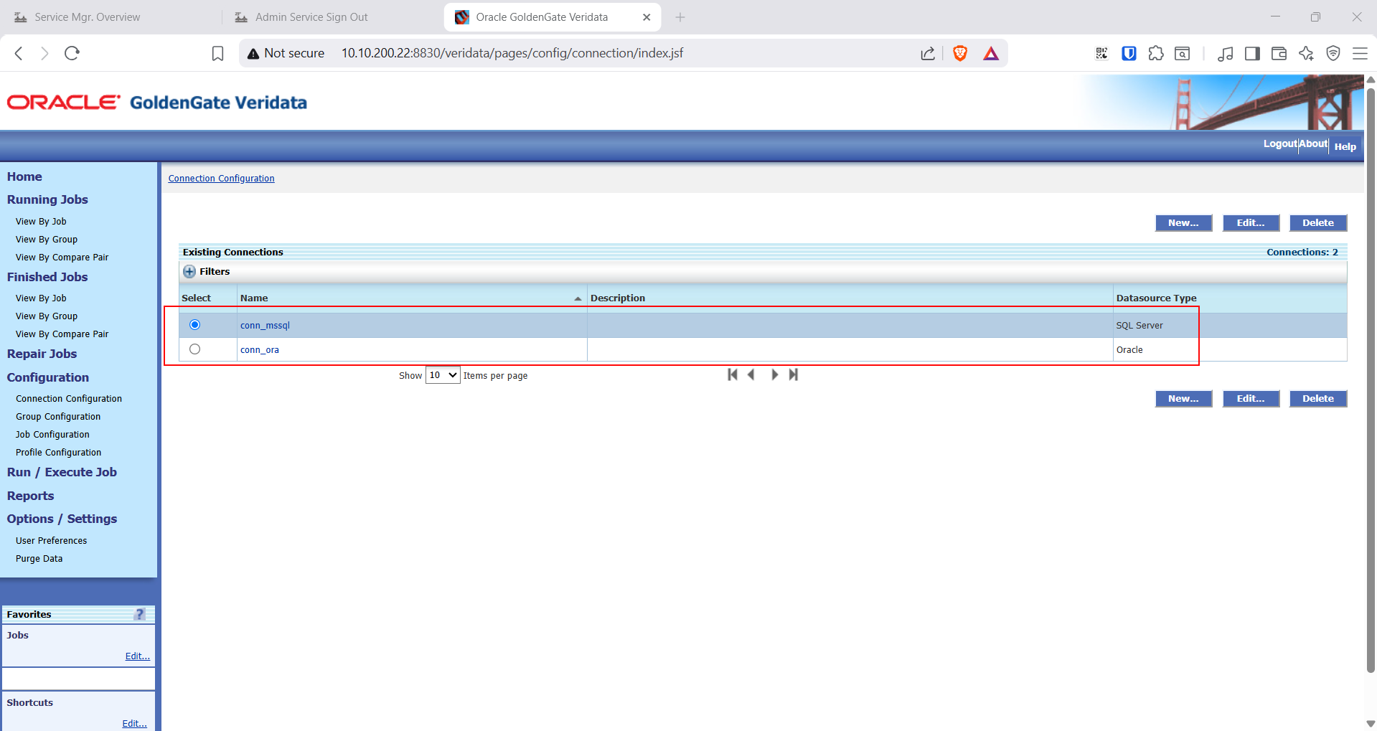Open Reports in the sidebar

point(30,496)
